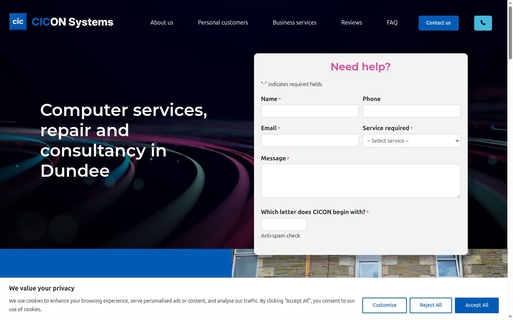
Task: Click the scrollbar up arrow
Action: (510, 3)
